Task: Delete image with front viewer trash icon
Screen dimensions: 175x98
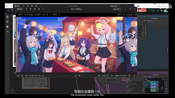Action: coord(31,9)
